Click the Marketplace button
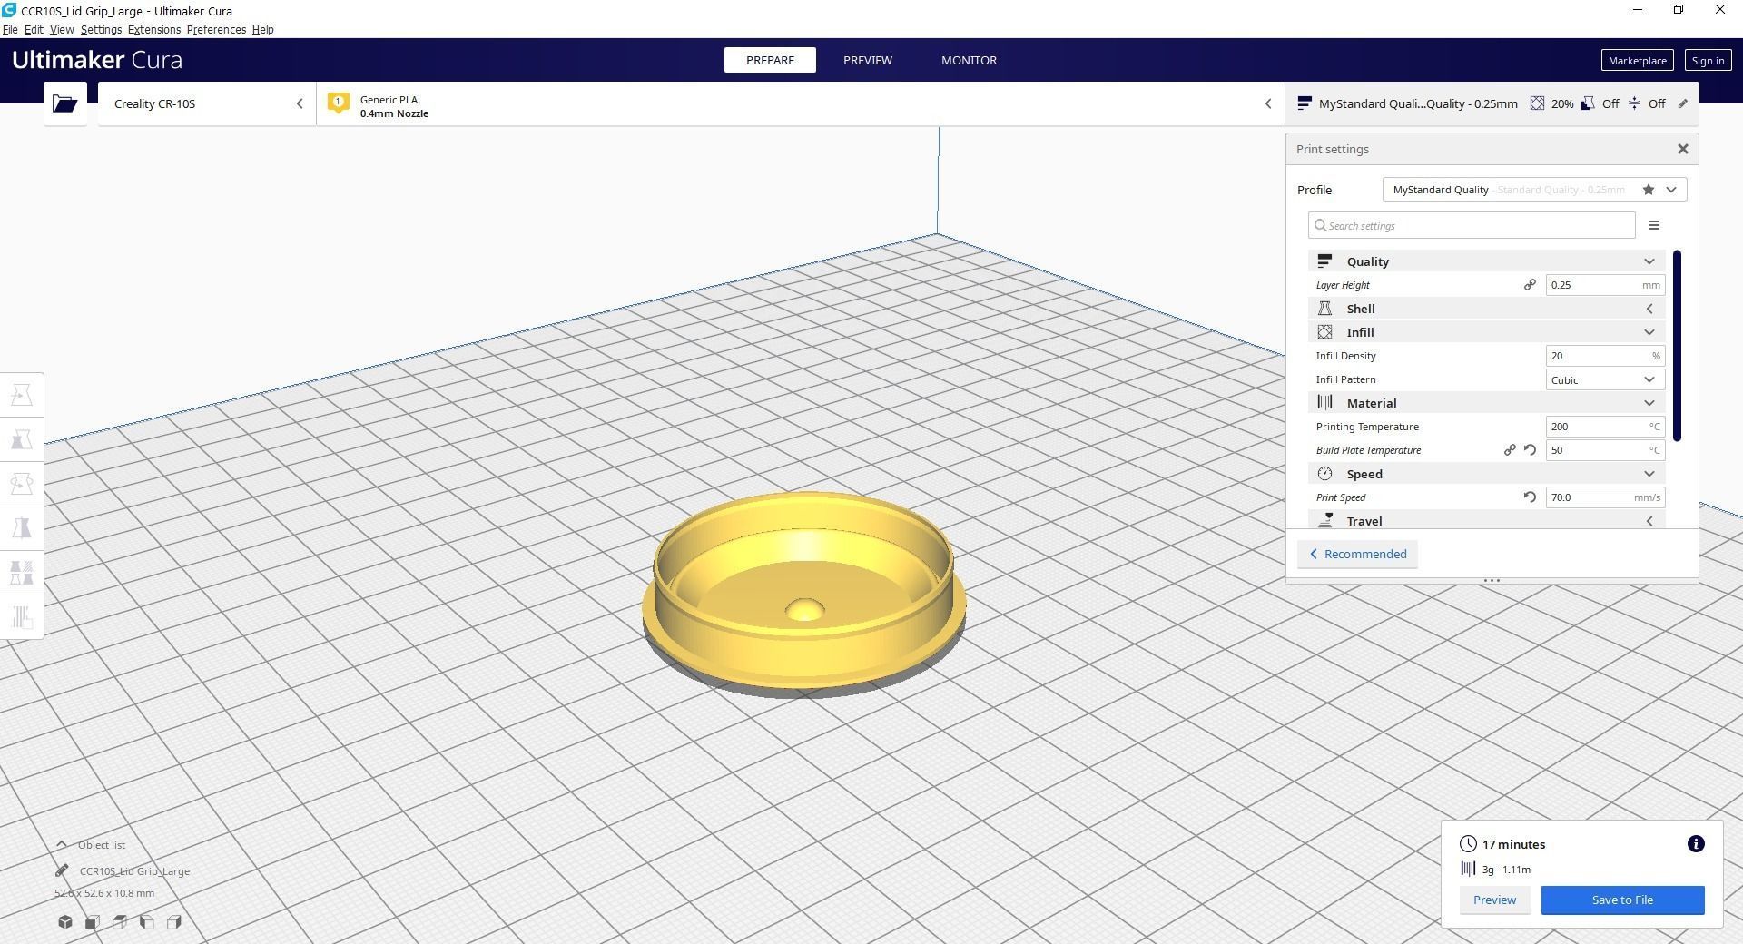Viewport: 1743px width, 944px height. pyautogui.click(x=1637, y=60)
